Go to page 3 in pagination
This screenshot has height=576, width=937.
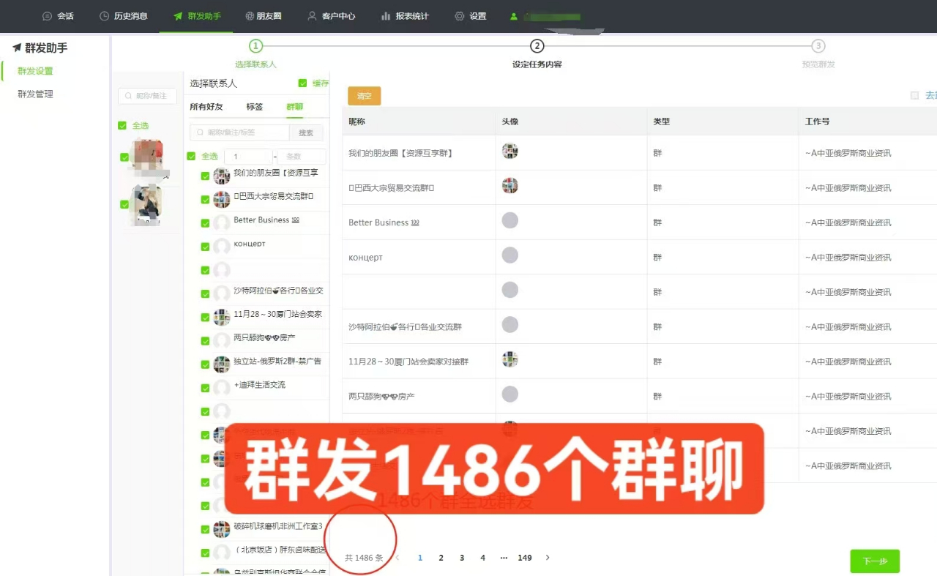tap(462, 558)
